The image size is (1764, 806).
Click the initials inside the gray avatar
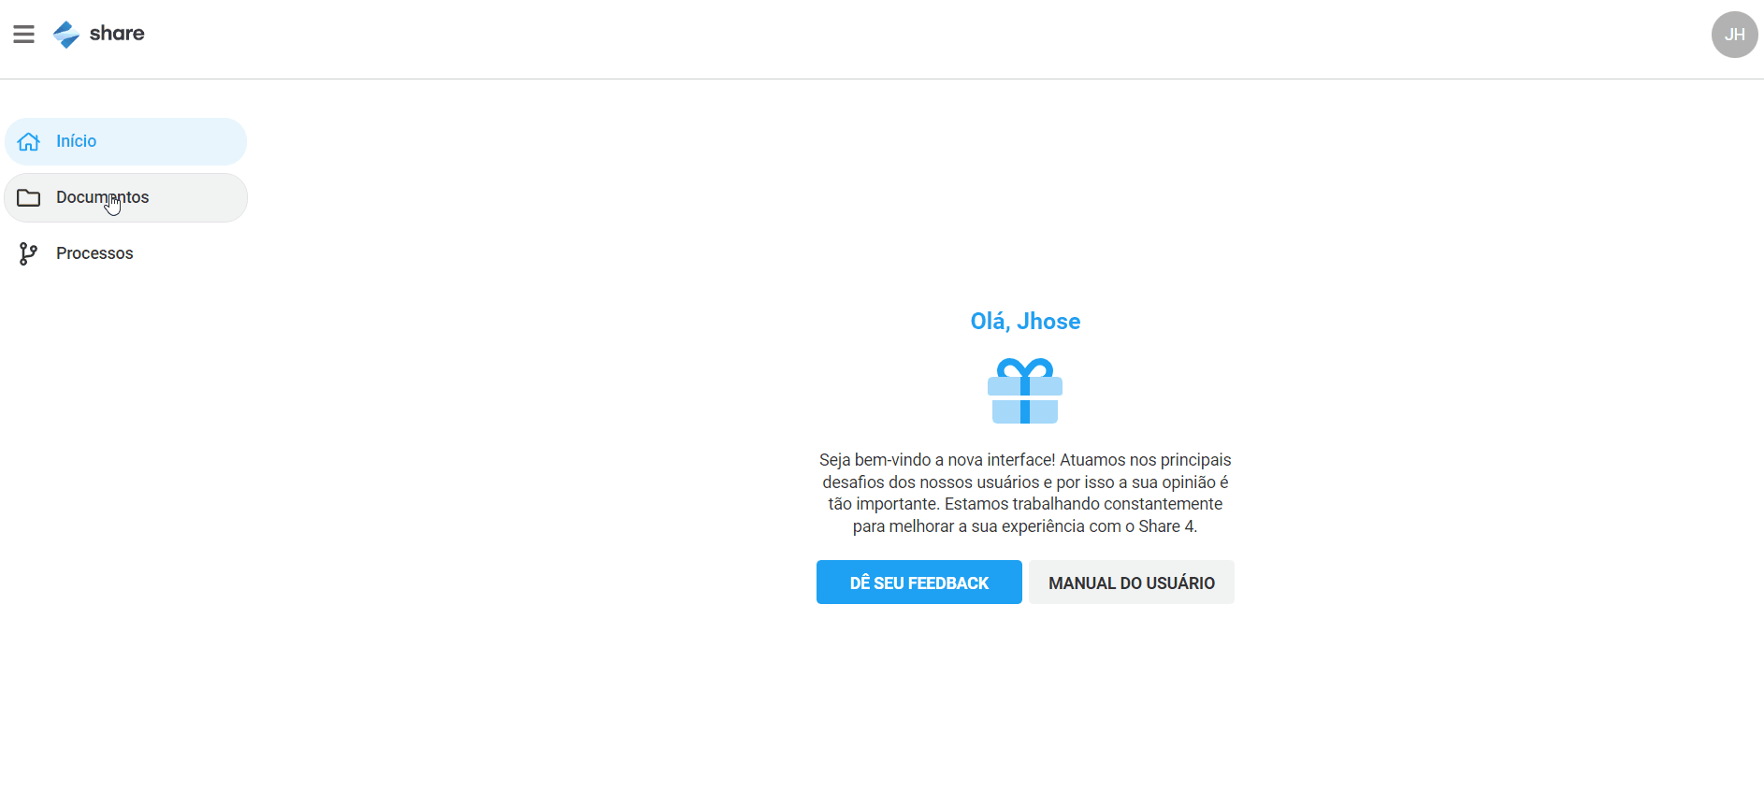pyautogui.click(x=1734, y=35)
